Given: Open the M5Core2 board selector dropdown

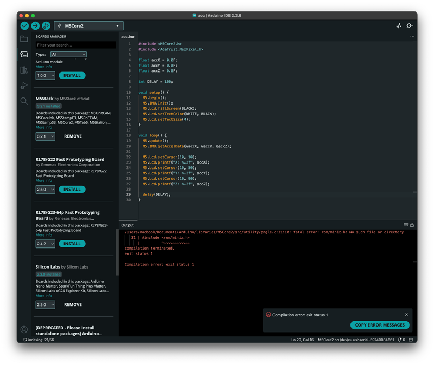Looking at the screenshot, I should tap(88, 25).
